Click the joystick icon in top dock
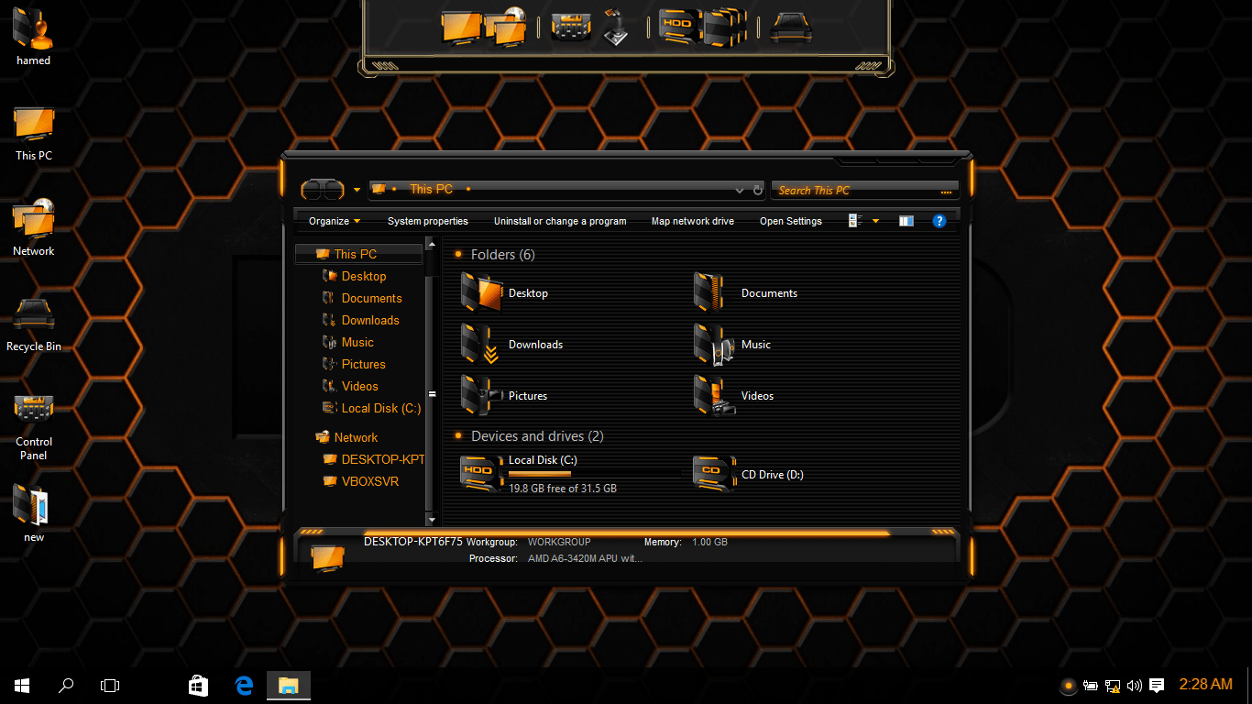Image resolution: width=1252 pixels, height=704 pixels. pos(617,27)
